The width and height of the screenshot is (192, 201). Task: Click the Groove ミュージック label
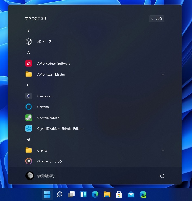pos(50,161)
